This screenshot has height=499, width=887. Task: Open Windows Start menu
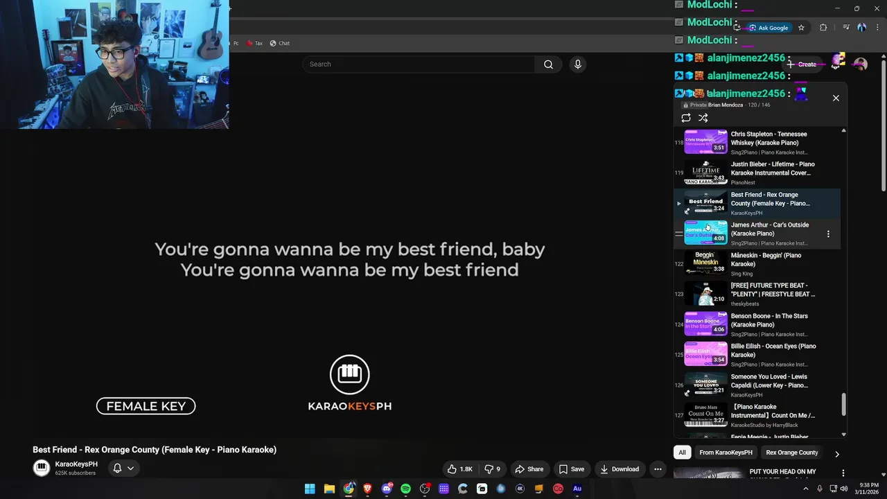tap(310, 489)
